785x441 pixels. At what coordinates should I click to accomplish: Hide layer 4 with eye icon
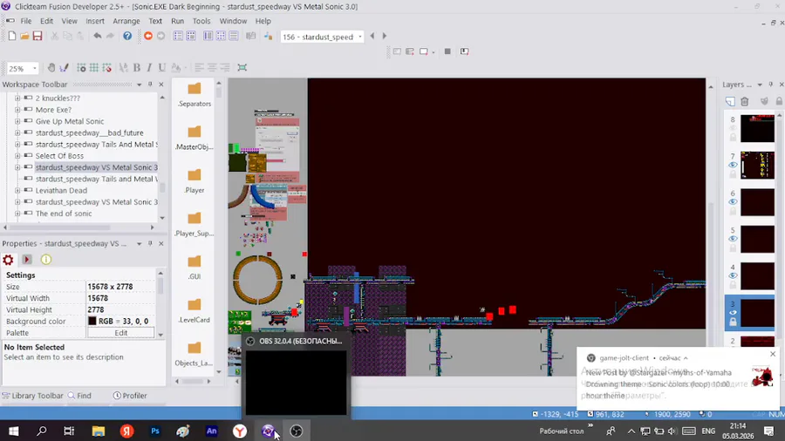tap(733, 276)
